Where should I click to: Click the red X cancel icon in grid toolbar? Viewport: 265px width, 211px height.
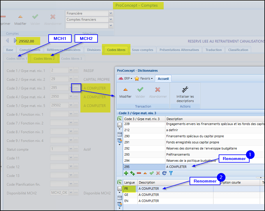tap(158, 173)
